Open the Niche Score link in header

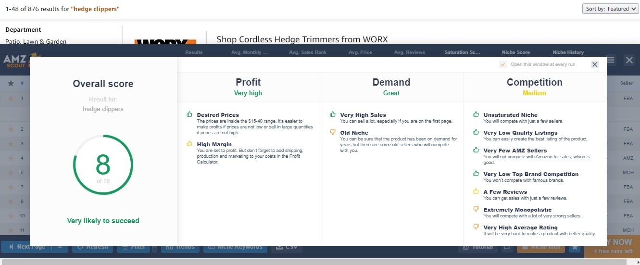pos(515,52)
